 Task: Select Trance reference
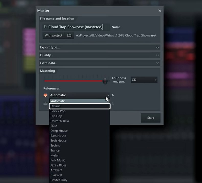point(80,151)
